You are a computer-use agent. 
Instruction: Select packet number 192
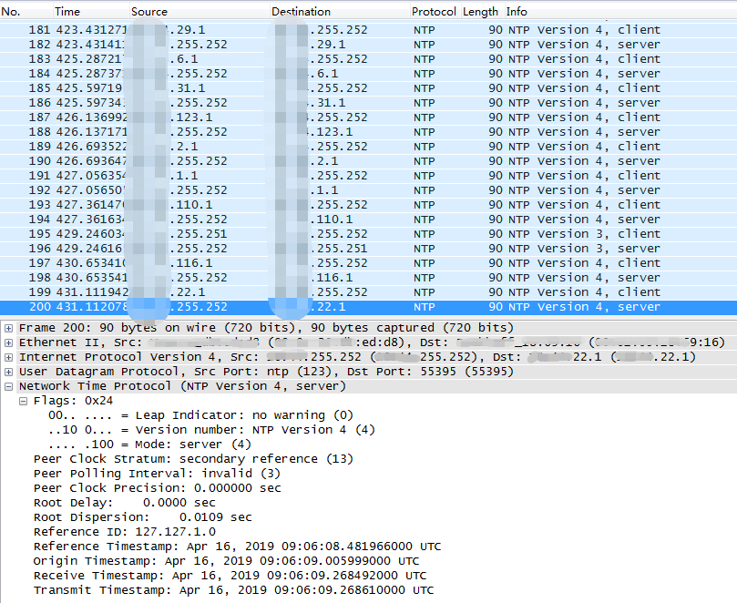coord(368,189)
